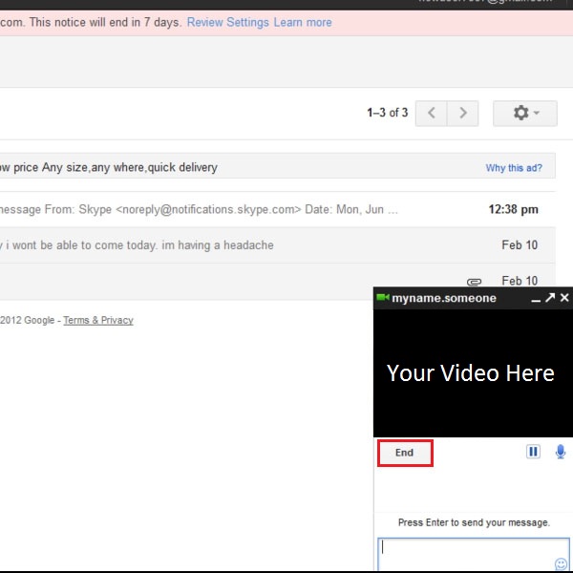Open the Learn more link
Viewport: 573px width, 573px height.
303,22
